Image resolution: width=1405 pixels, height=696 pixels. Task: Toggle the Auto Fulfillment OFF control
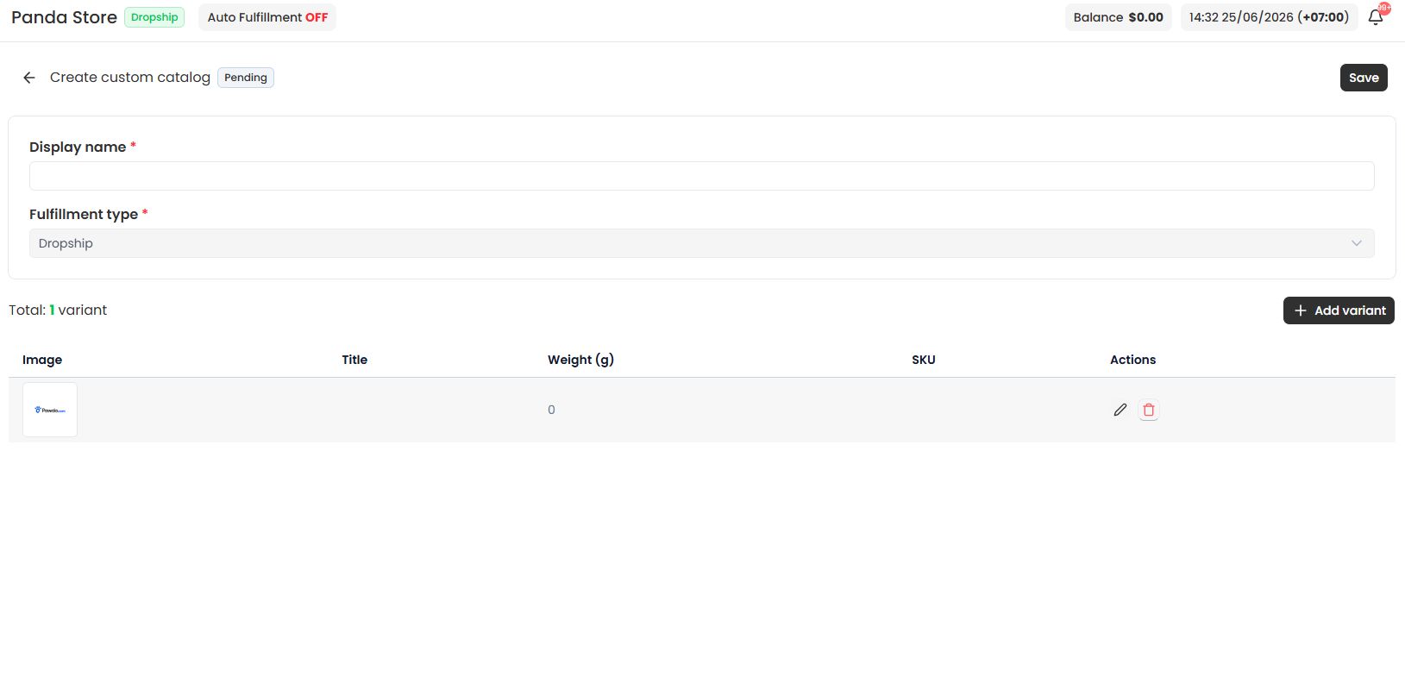point(267,17)
